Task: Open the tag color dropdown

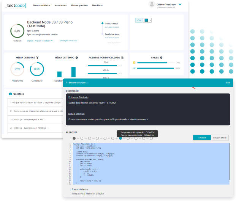Action: coord(148,20)
